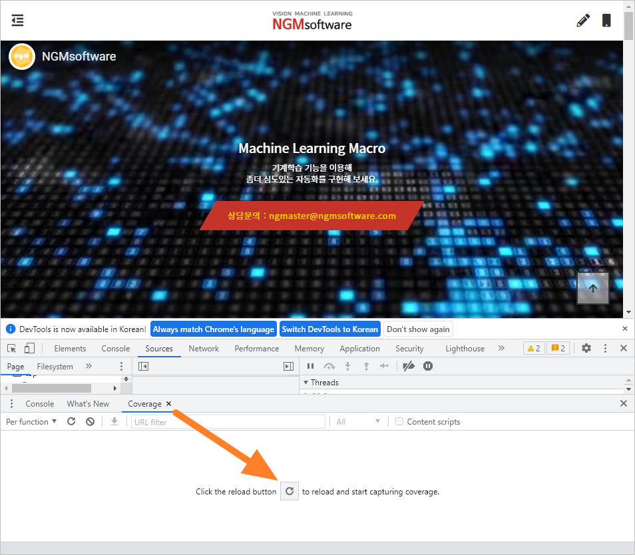
Task: Open the Lighthouse panel tab
Action: pos(465,349)
